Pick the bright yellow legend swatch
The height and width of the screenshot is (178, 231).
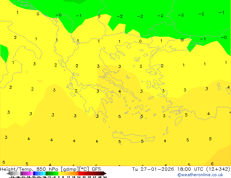coord(59,173)
